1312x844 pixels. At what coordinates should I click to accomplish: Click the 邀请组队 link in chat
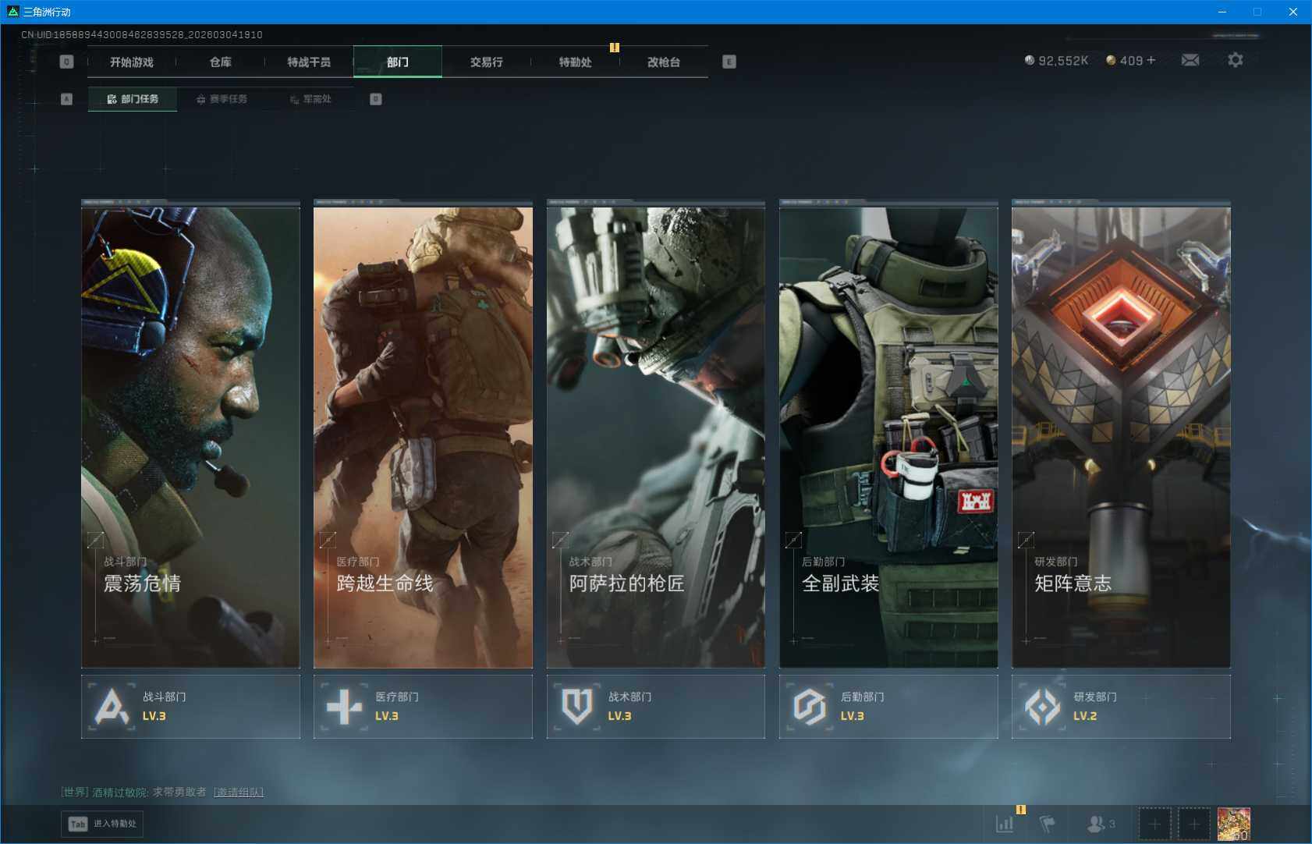pos(239,793)
